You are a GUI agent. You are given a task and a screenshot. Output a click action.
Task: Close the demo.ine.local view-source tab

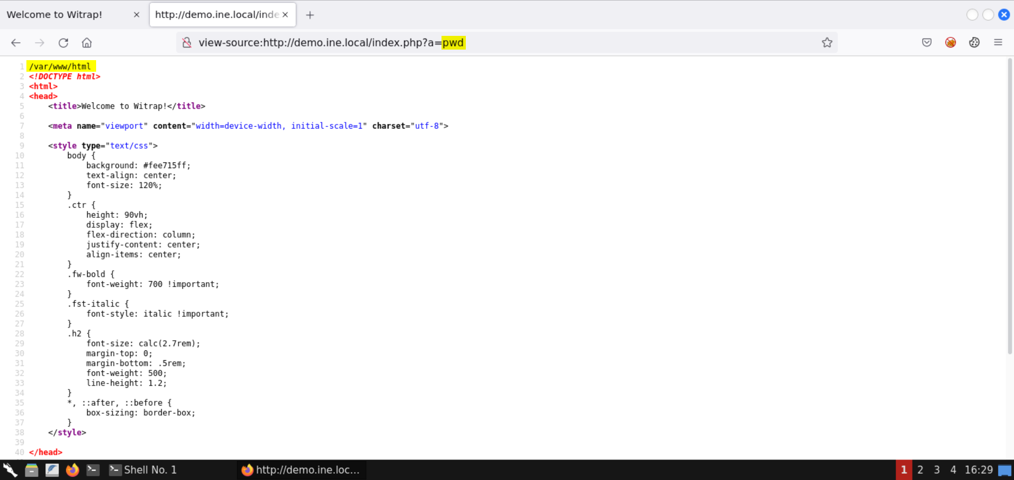(x=285, y=15)
